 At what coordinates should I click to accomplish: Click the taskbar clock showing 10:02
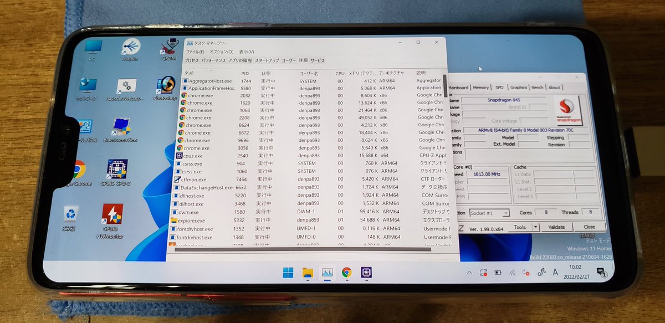[x=576, y=272]
